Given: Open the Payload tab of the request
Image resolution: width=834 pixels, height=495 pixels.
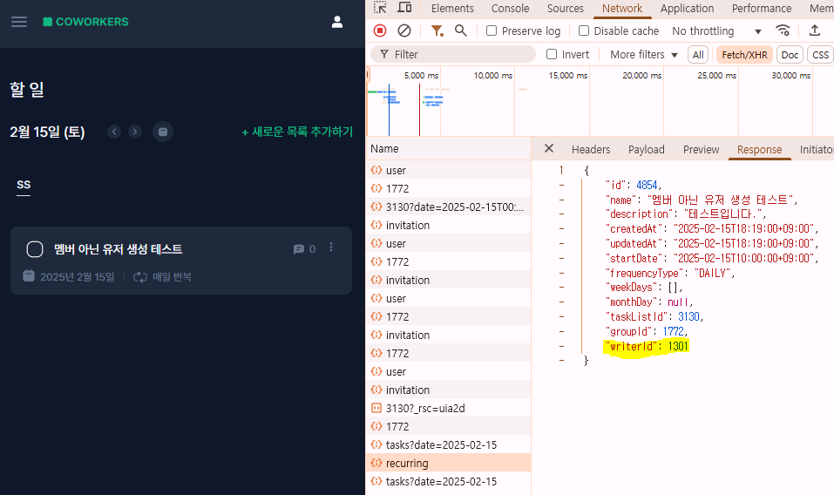Looking at the screenshot, I should (x=646, y=149).
